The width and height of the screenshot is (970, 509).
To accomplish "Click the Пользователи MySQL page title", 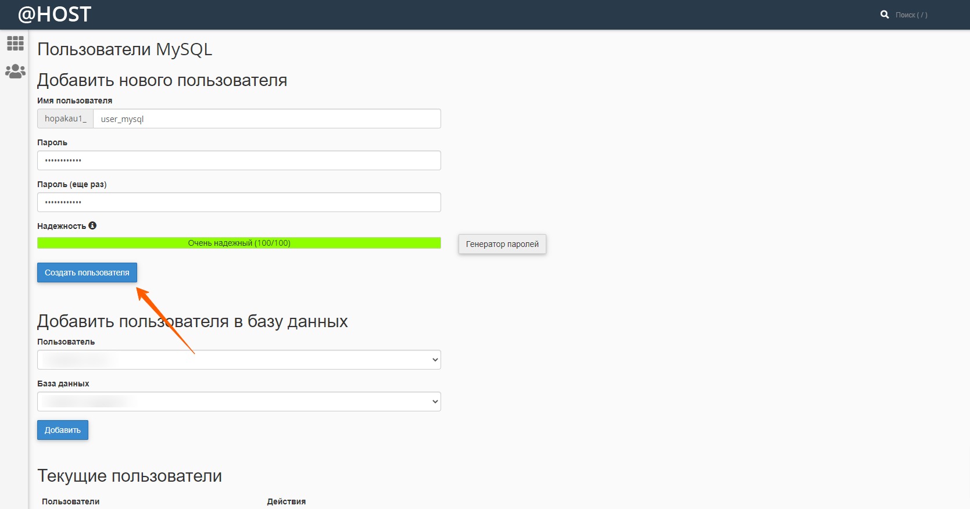I will coord(125,49).
